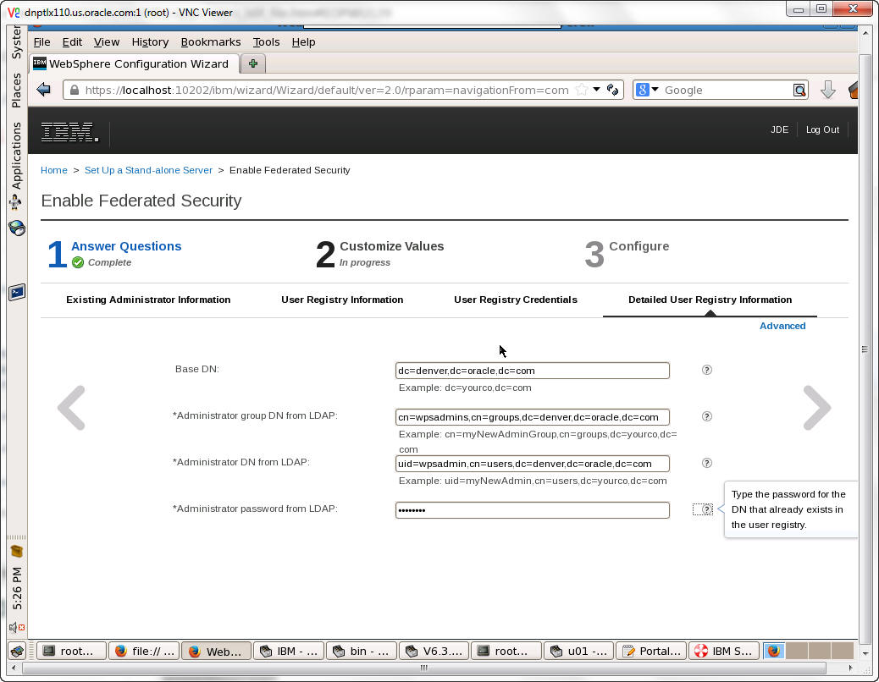Viewport: 879px width, 682px height.
Task: Click the Log Out link
Action: pyautogui.click(x=822, y=129)
